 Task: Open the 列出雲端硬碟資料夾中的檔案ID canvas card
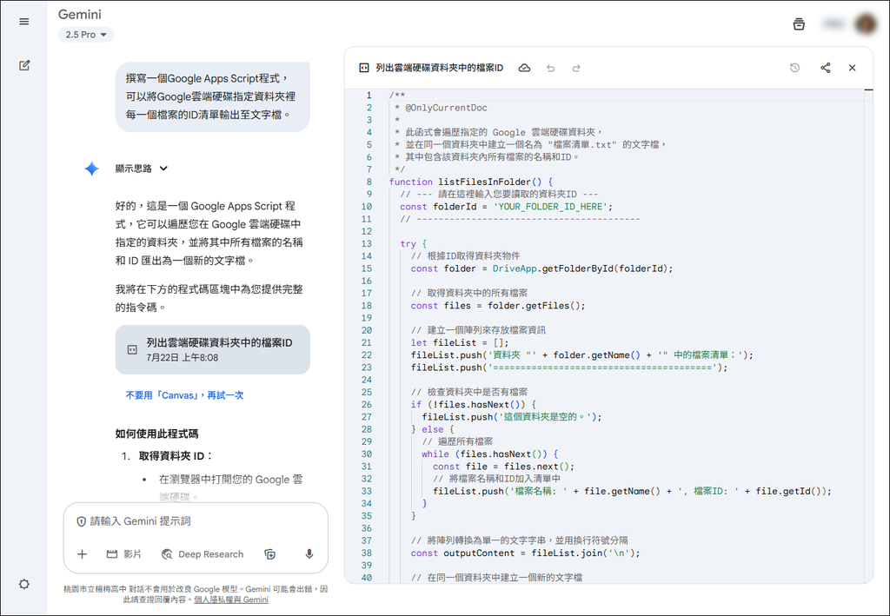[x=212, y=349]
